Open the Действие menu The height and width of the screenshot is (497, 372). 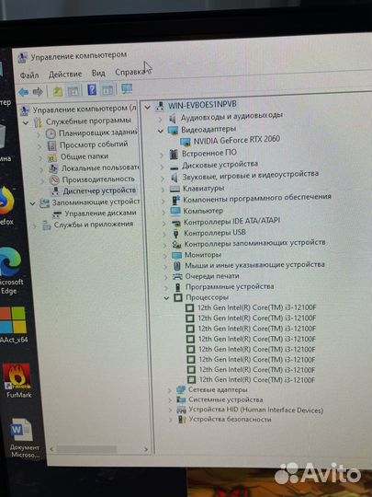(65, 75)
